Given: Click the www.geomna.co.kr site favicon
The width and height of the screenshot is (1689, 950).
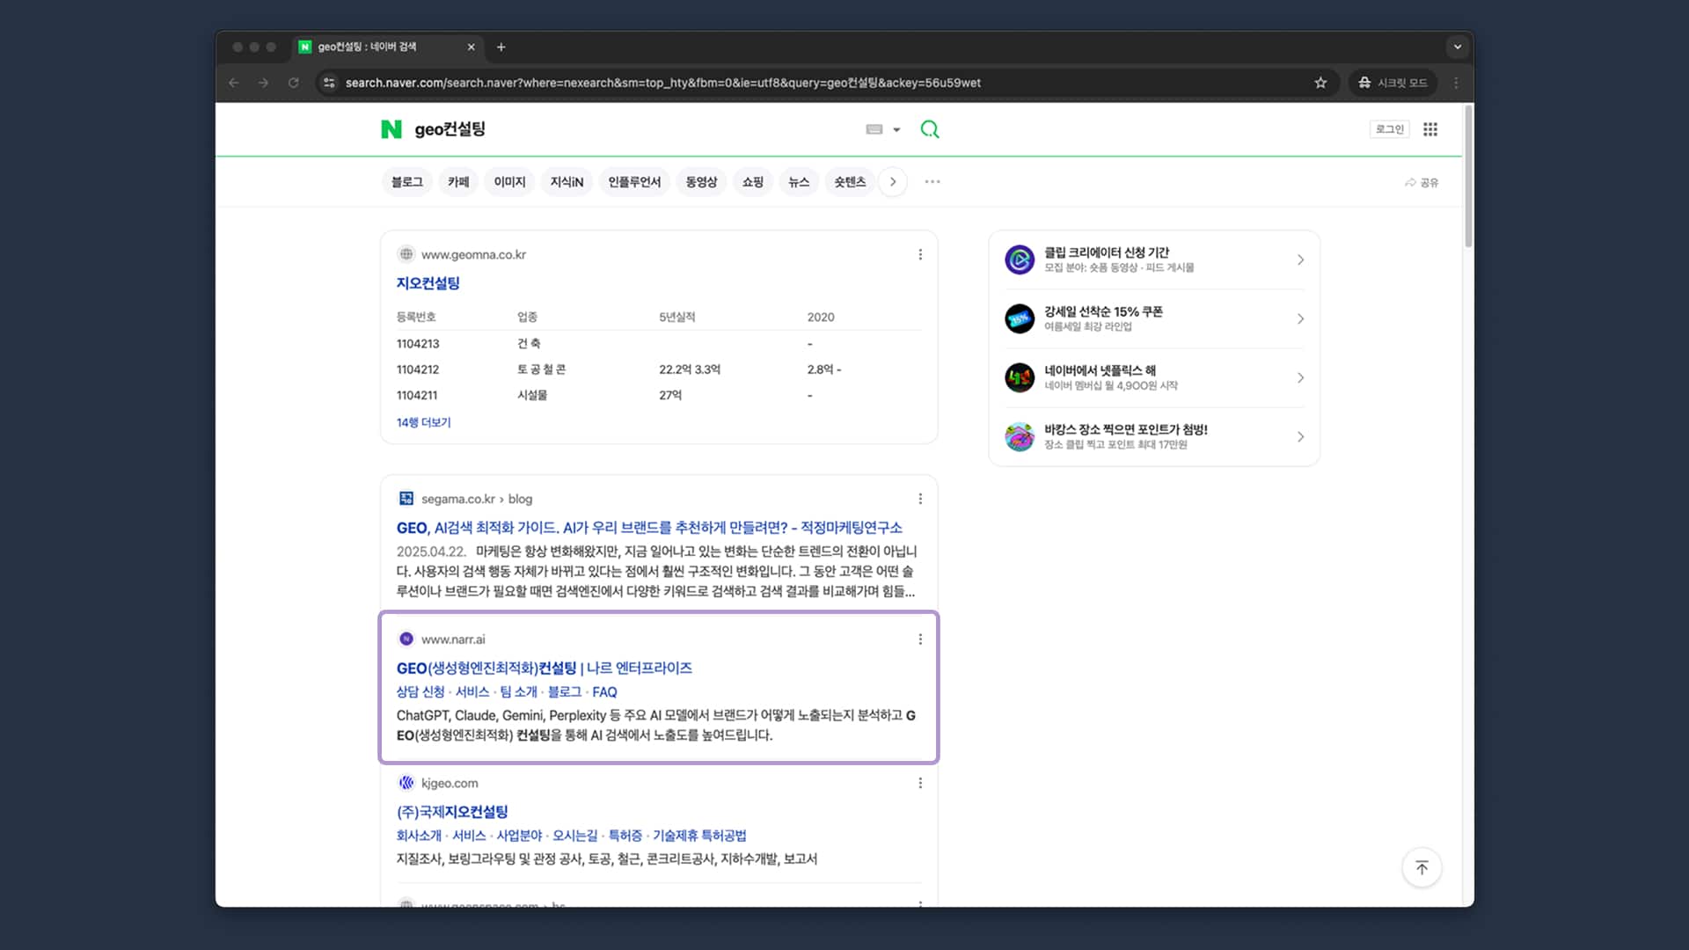Looking at the screenshot, I should coord(406,254).
